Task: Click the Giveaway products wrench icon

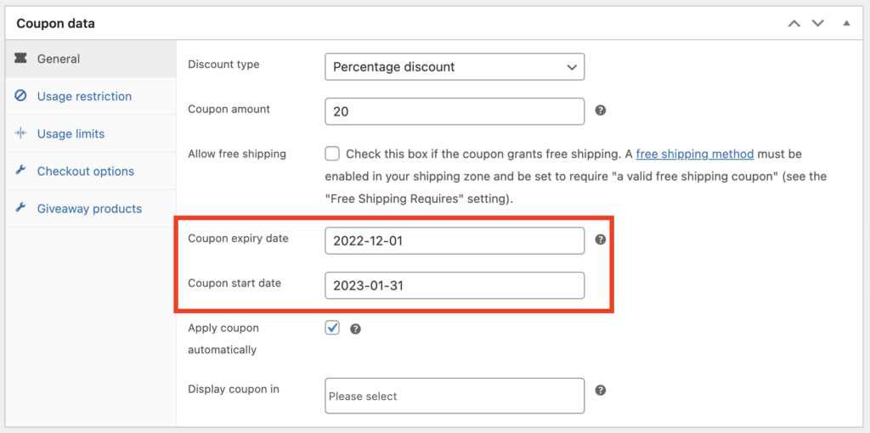Action: point(21,208)
